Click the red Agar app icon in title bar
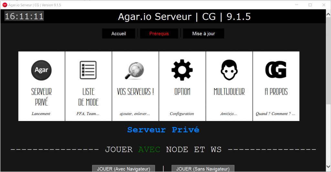This screenshot has width=331, height=172. click(x=5, y=5)
